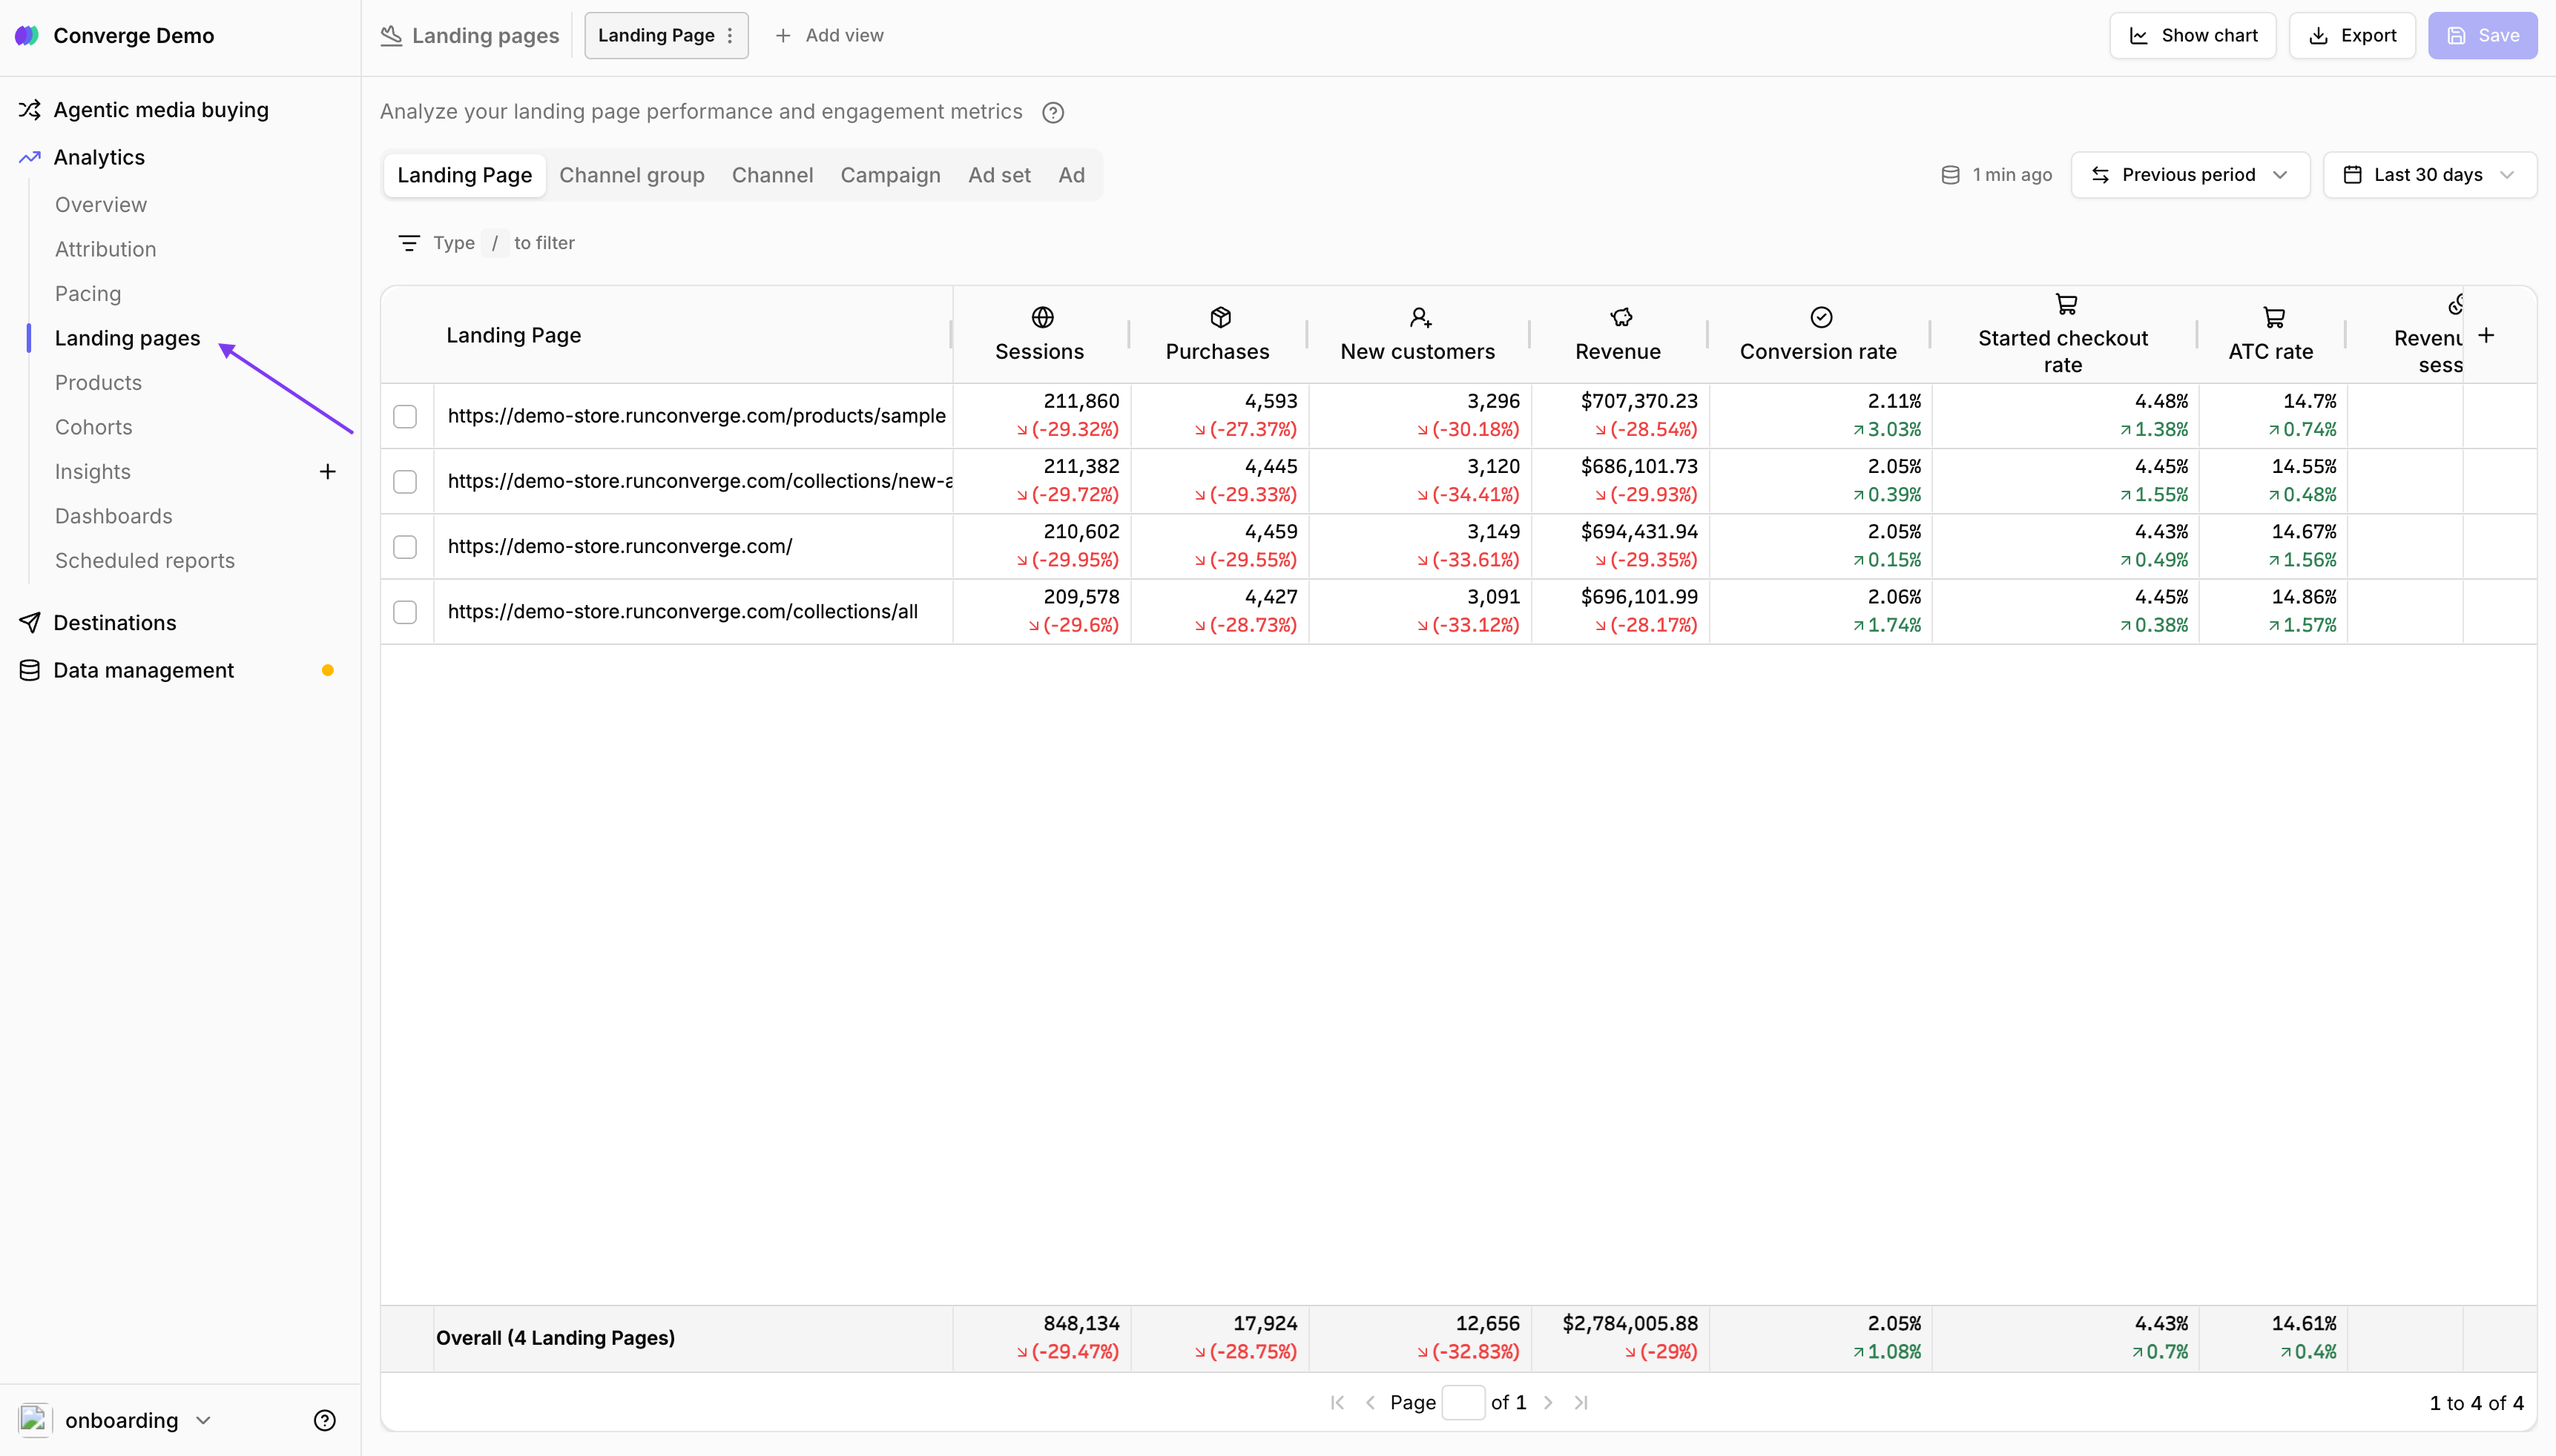Image resolution: width=2556 pixels, height=1456 pixels.
Task: Open the Previous period comparison dropdown
Action: tap(2190, 175)
